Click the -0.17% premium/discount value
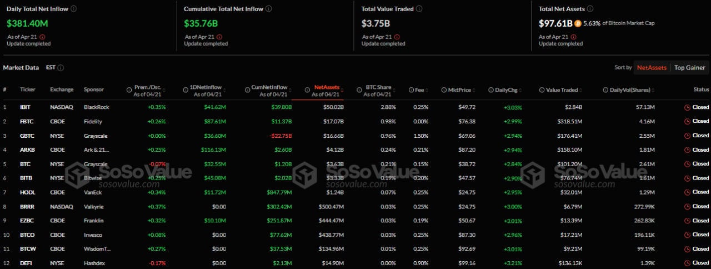This screenshot has height=269, width=711. coord(157,263)
